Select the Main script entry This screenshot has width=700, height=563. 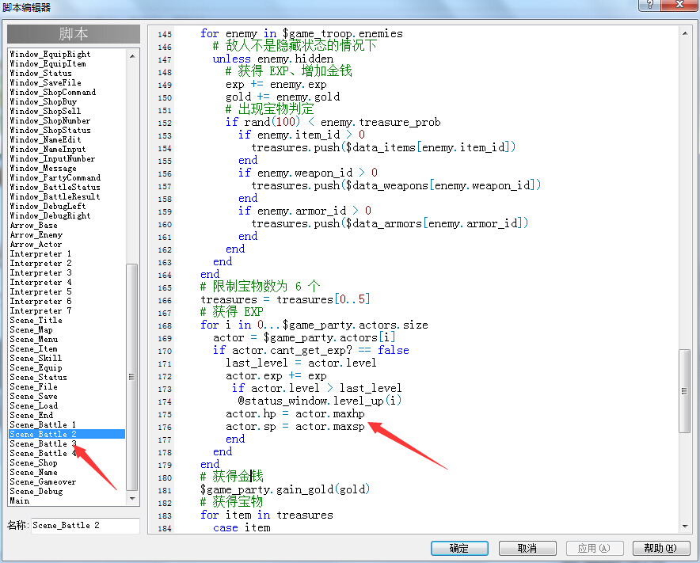coord(20,501)
